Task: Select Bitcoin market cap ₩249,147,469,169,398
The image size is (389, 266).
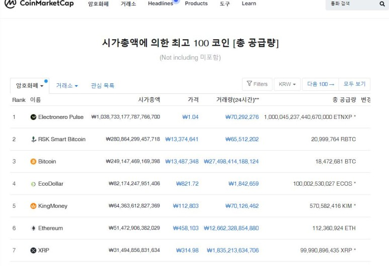Action: point(133,162)
